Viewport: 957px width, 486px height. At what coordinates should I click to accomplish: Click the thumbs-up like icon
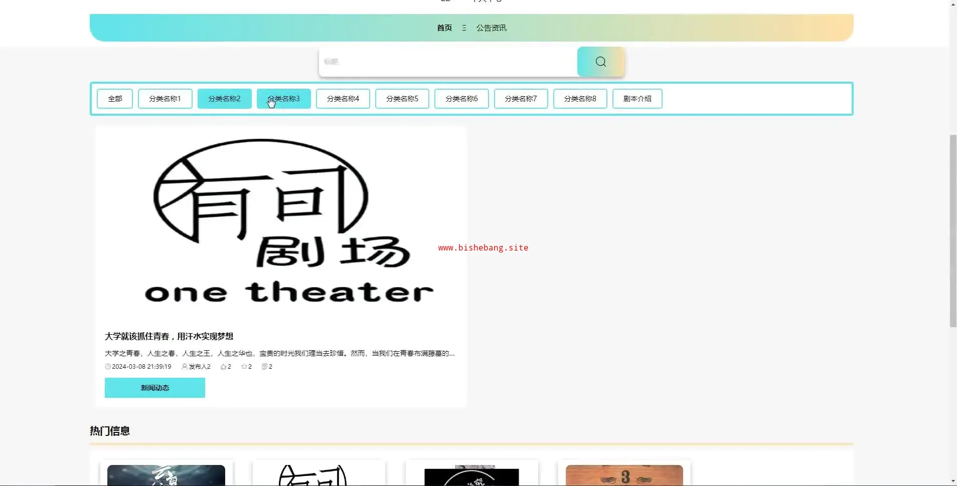pos(223,367)
